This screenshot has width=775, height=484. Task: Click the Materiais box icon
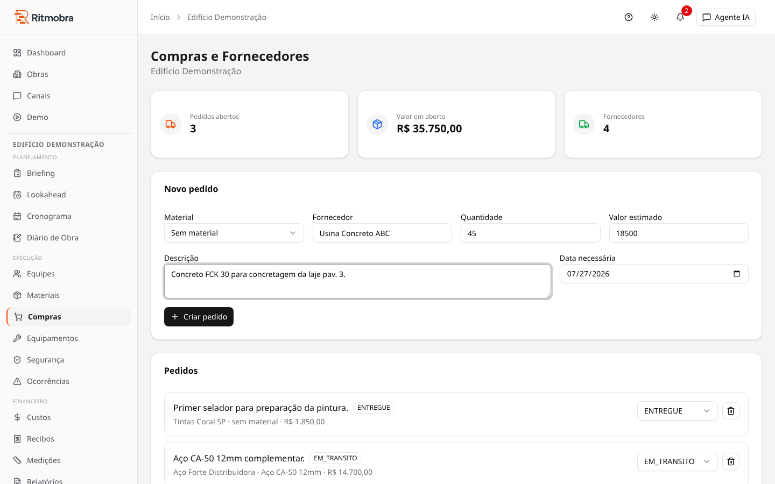coord(17,295)
